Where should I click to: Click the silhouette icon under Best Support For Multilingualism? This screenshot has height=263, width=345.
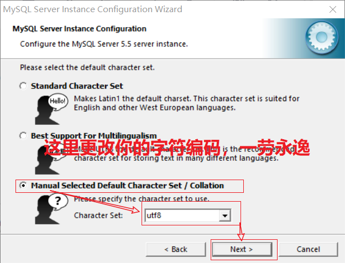[49, 160]
